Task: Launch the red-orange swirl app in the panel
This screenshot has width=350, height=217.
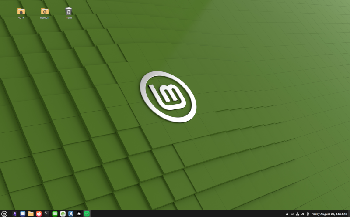Action: click(39, 214)
